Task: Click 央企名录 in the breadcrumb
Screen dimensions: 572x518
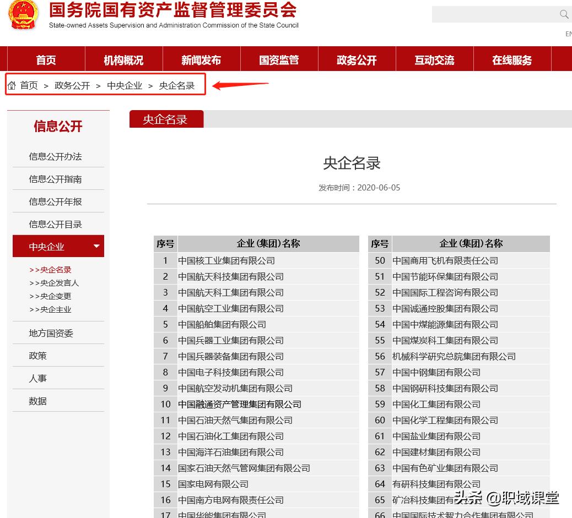Action: tap(177, 85)
